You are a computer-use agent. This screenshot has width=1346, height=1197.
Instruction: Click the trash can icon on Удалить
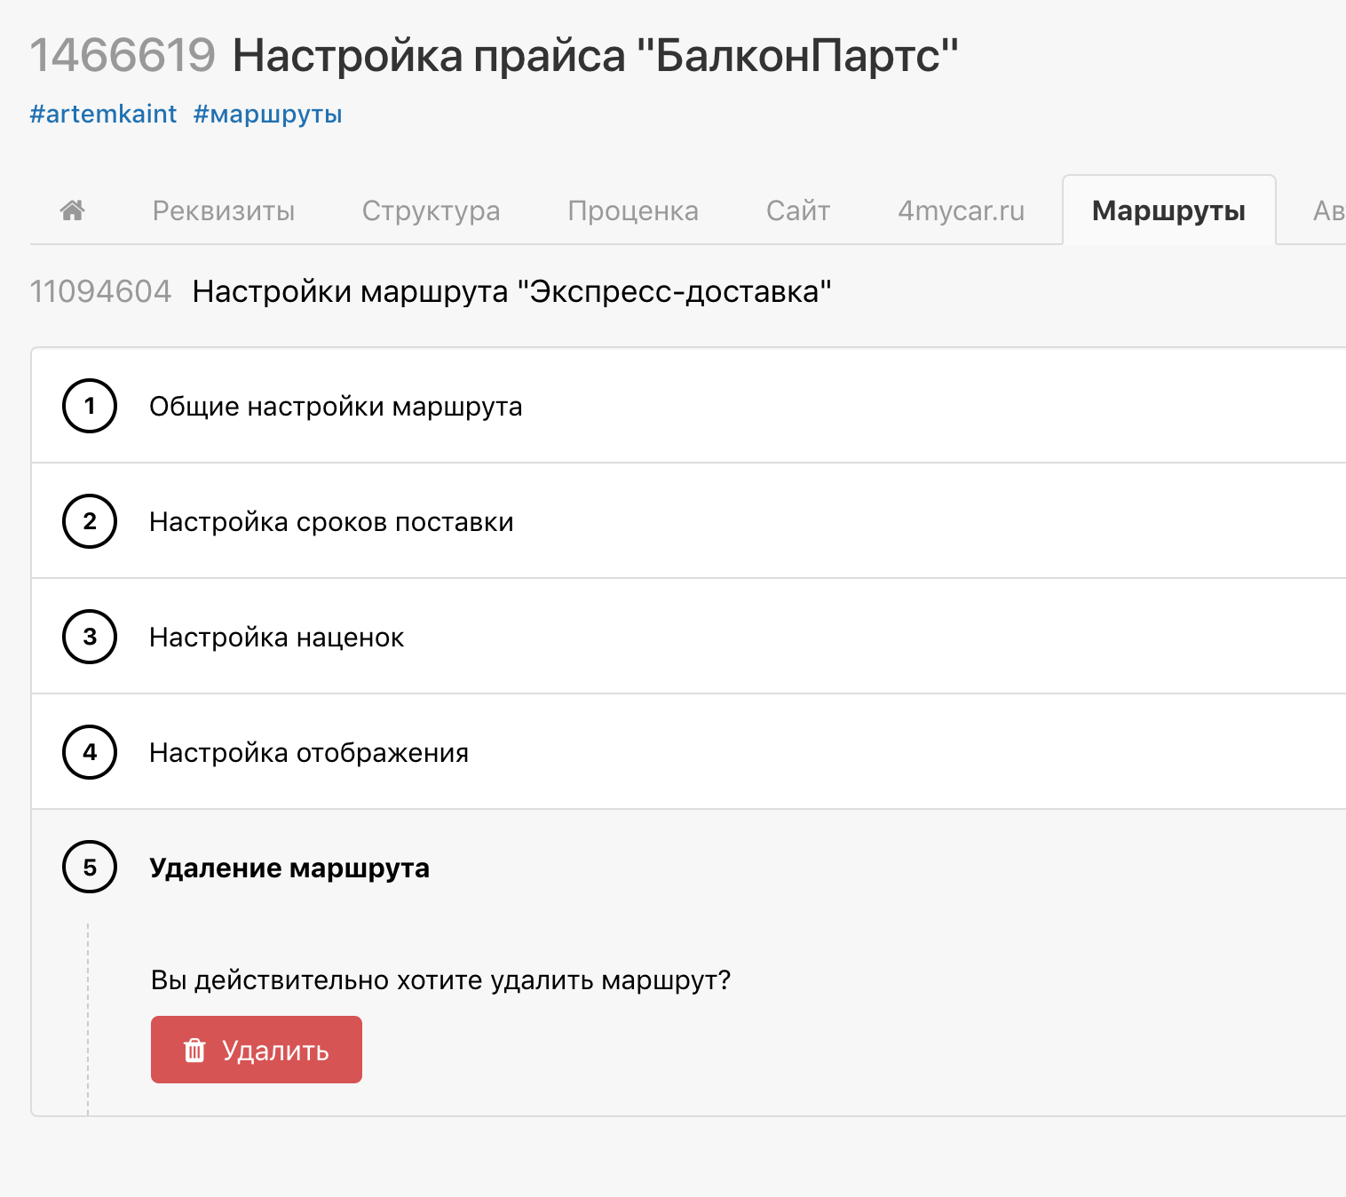tap(194, 1050)
